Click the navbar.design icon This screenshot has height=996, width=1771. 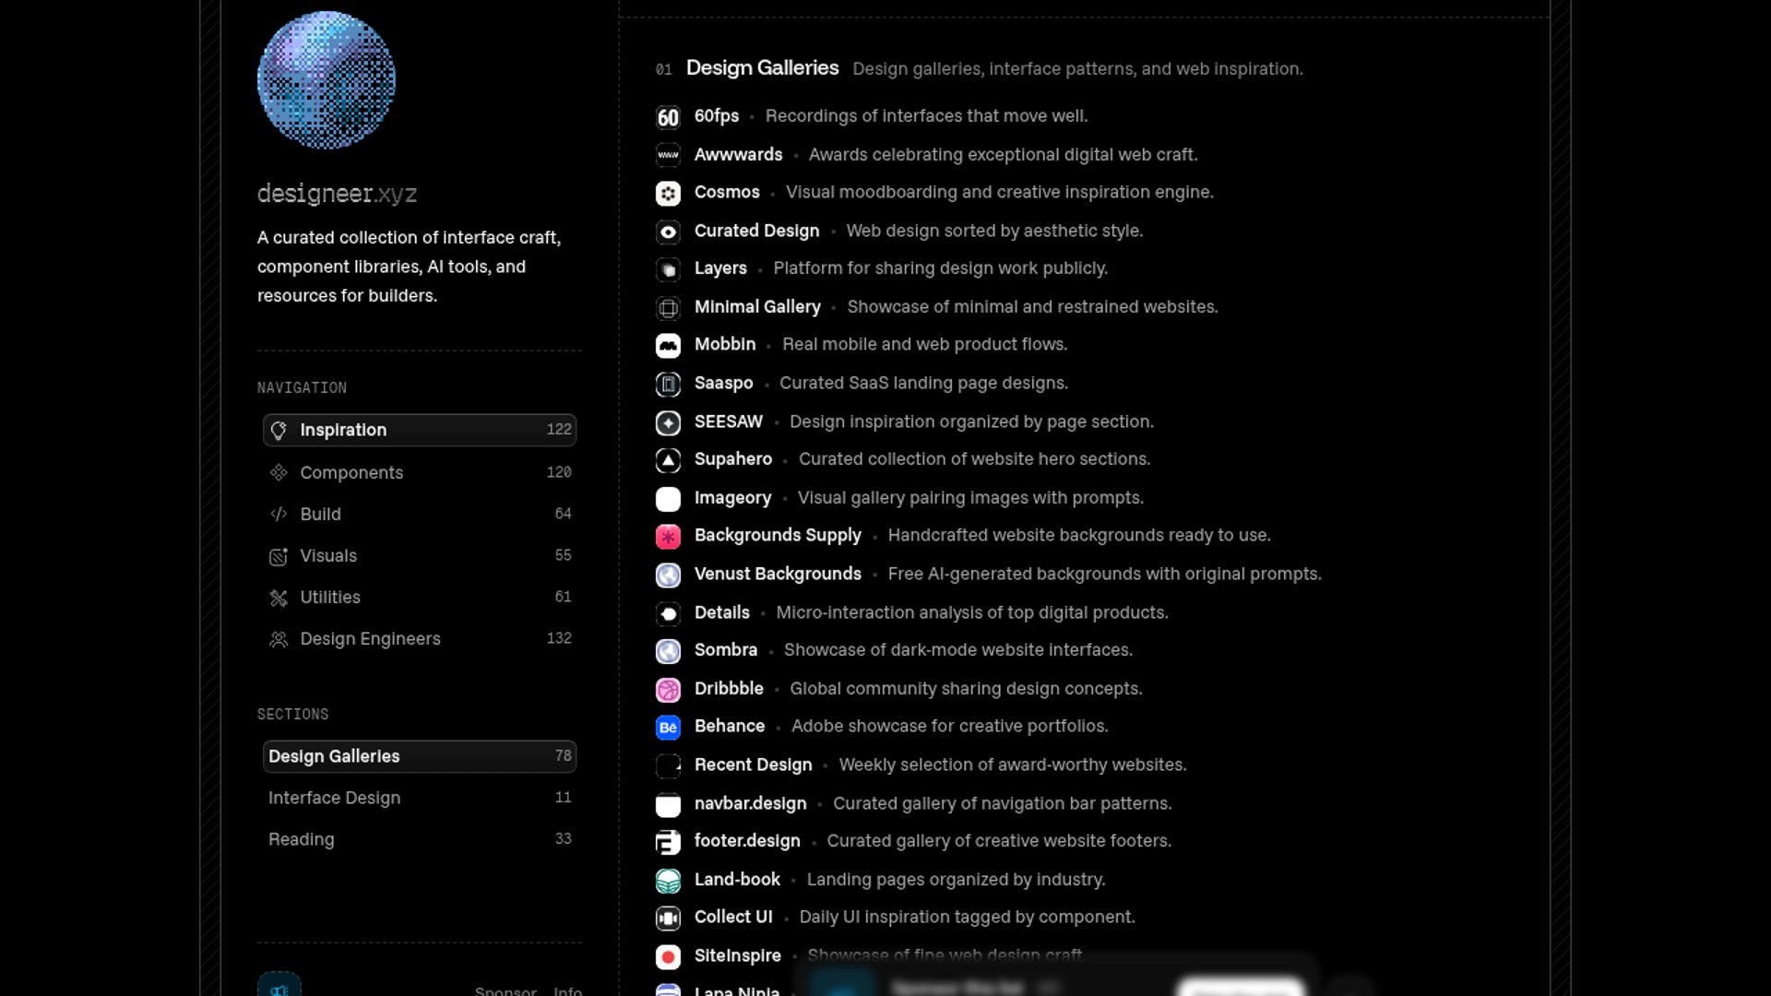[x=668, y=804]
